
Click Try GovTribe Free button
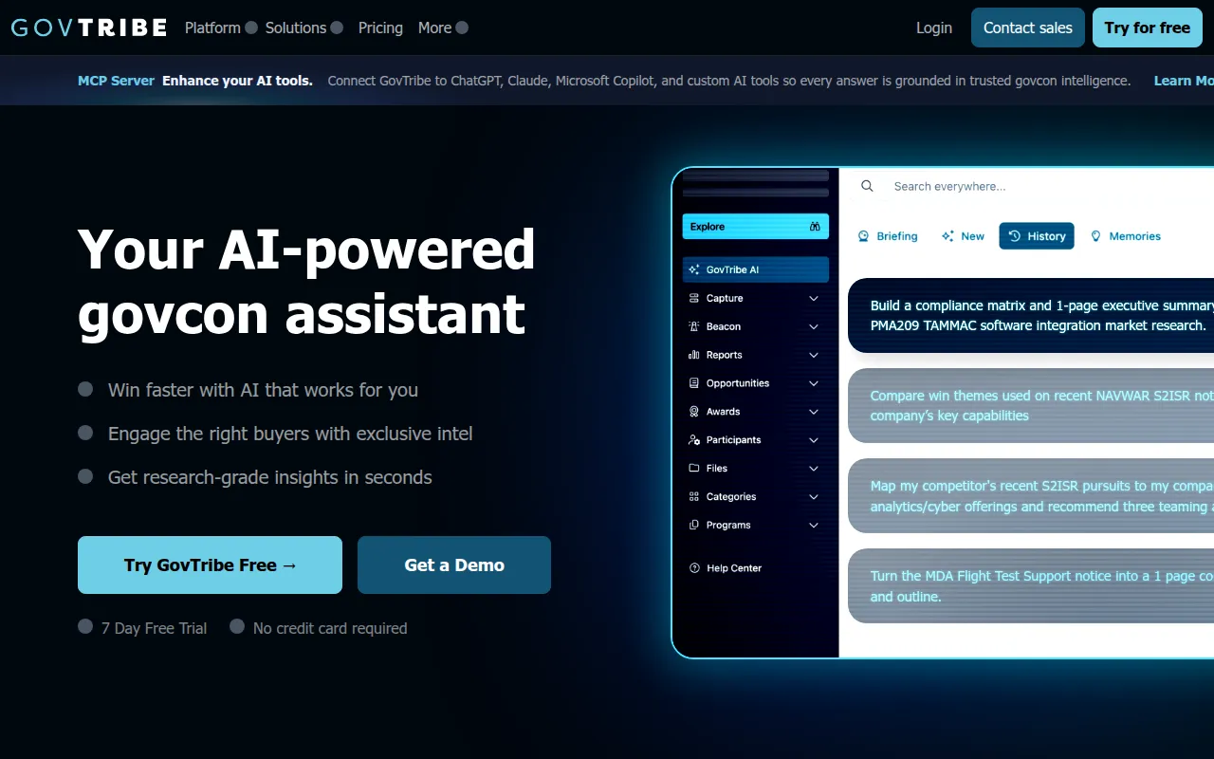[x=210, y=565]
